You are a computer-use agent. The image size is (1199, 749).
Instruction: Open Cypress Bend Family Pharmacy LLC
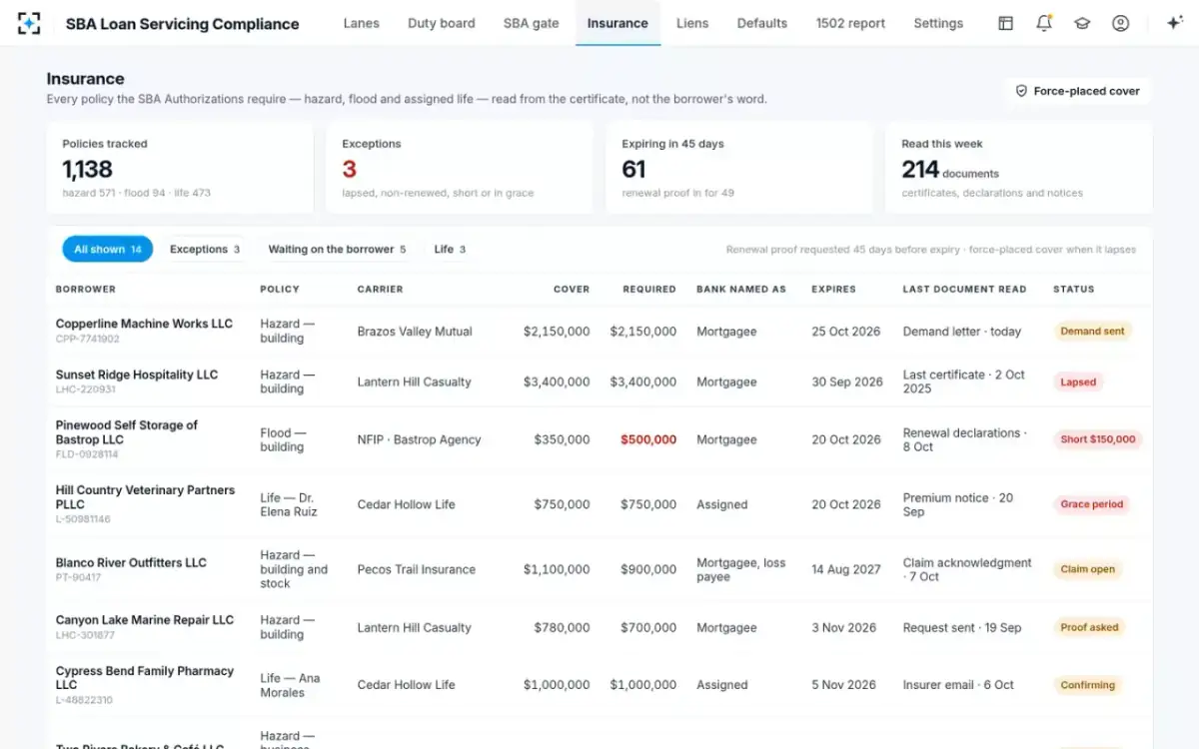145,678
